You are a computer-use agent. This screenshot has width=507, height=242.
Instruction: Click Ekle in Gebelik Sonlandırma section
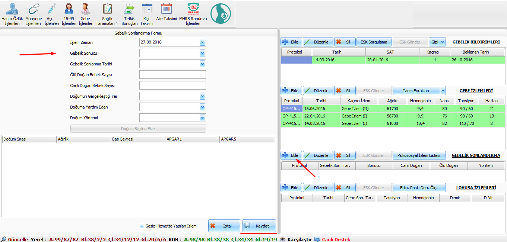point(291,155)
